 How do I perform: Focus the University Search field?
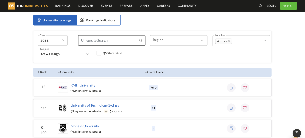coord(112,40)
